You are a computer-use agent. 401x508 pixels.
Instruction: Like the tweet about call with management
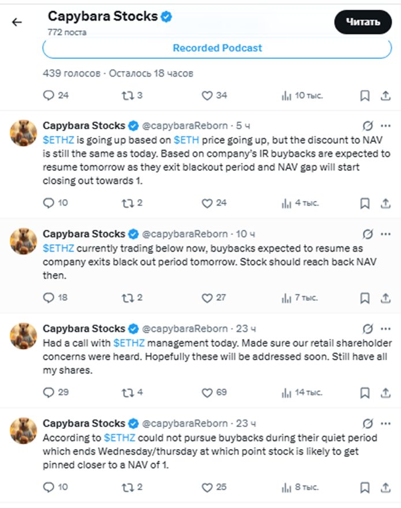pos(207,393)
